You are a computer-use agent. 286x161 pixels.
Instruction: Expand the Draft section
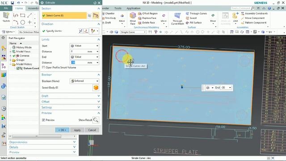[71, 96]
